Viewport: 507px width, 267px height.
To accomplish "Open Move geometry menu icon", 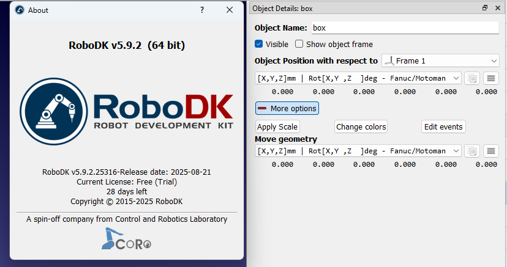I will pyautogui.click(x=491, y=151).
